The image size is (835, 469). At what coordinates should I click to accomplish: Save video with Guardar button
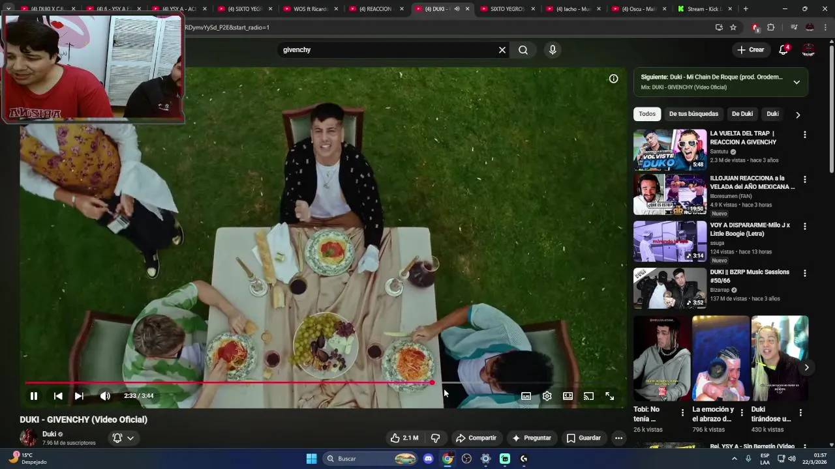pos(583,438)
